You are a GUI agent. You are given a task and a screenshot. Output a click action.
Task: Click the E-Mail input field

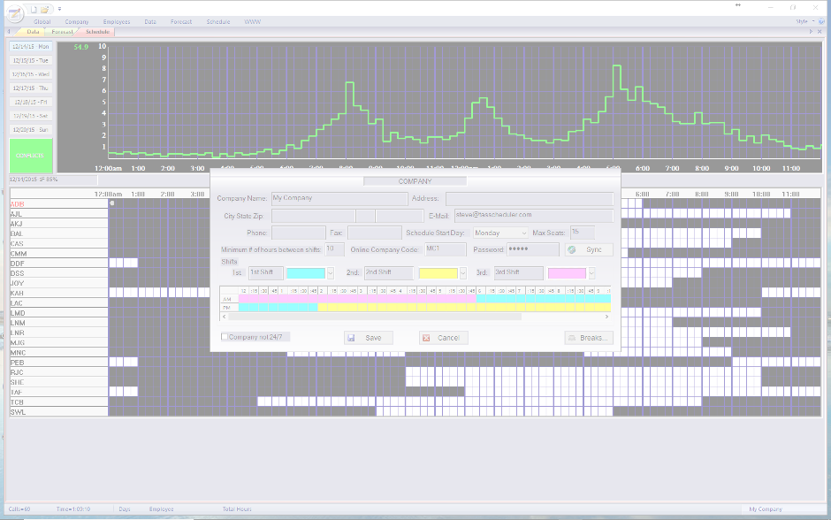(x=534, y=215)
